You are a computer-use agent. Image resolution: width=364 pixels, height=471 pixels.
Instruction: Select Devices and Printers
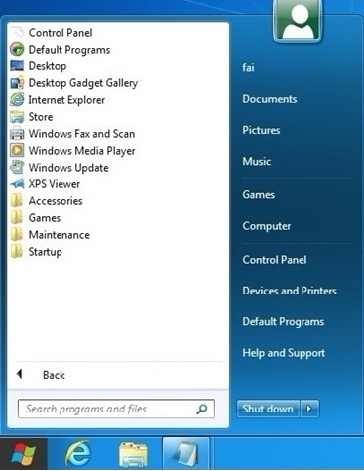tap(290, 291)
